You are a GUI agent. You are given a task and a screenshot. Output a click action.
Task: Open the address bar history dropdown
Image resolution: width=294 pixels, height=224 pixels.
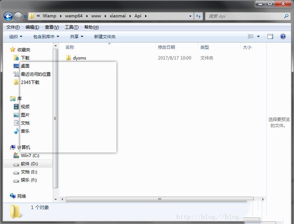tap(190, 16)
